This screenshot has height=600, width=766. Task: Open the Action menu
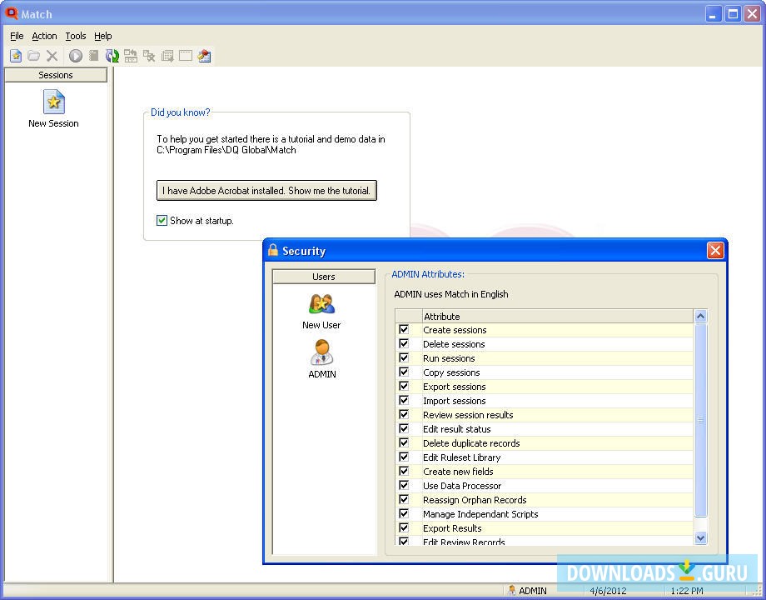[x=44, y=36]
